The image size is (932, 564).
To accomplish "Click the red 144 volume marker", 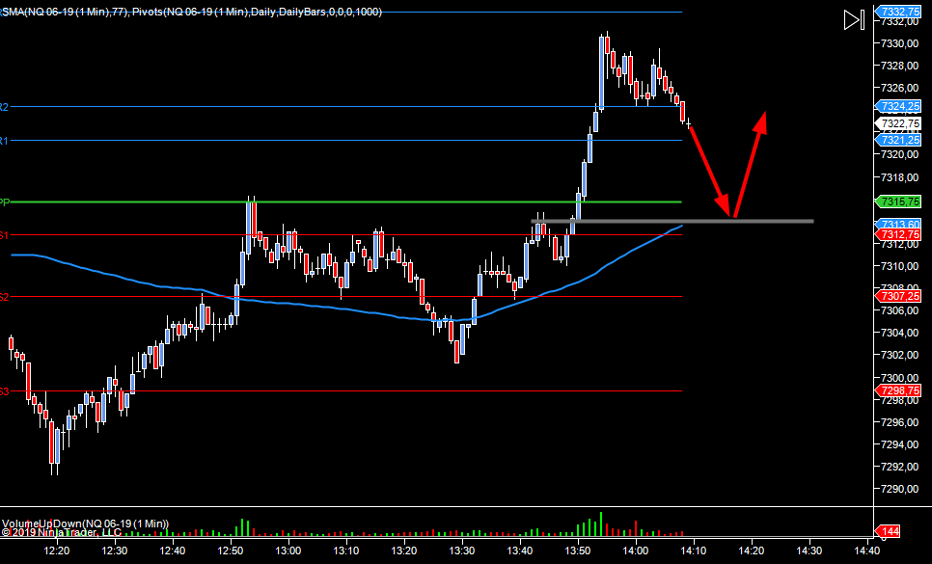I will tap(888, 531).
